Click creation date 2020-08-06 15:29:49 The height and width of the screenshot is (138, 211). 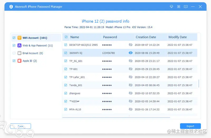point(147,53)
